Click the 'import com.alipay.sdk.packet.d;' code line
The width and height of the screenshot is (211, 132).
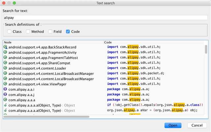(136, 73)
